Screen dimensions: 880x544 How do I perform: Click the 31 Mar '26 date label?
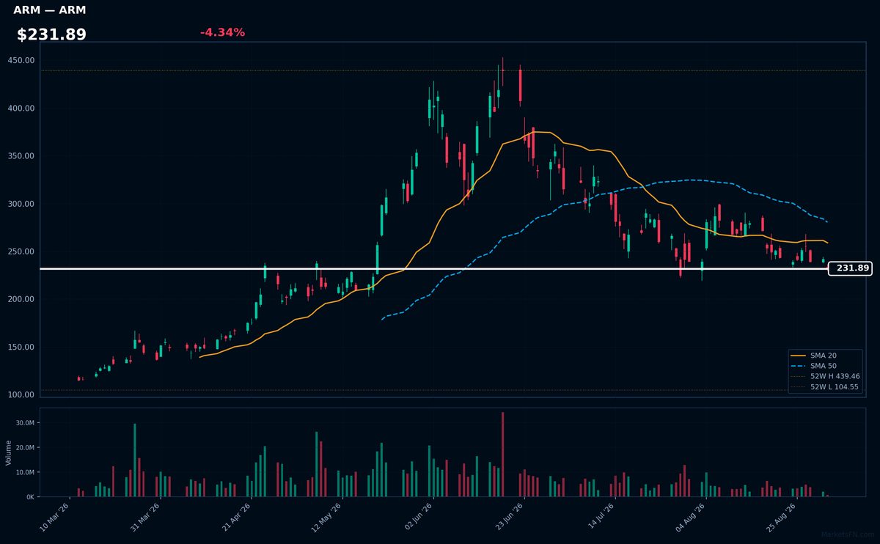pos(145,518)
